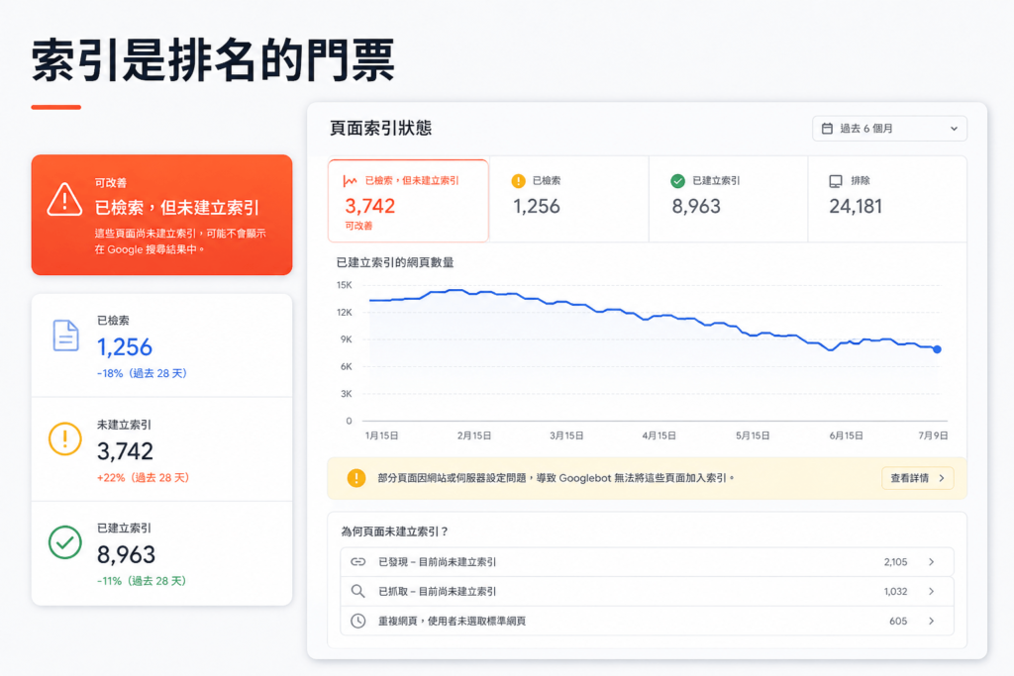The image size is (1014, 676).
Task: Click the 4月15日 label on chart axis
Action: (659, 435)
